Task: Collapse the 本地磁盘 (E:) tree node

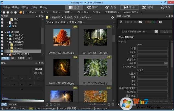Action: [7, 42]
